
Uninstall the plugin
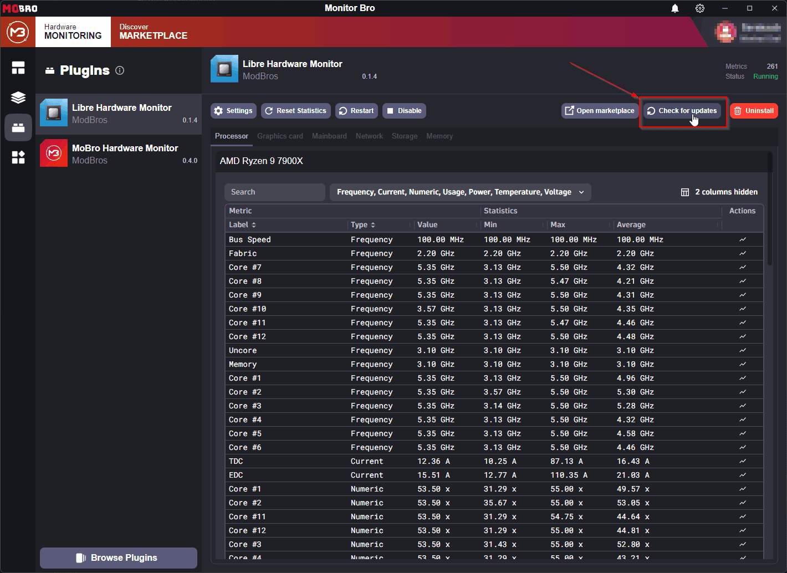pyautogui.click(x=754, y=111)
